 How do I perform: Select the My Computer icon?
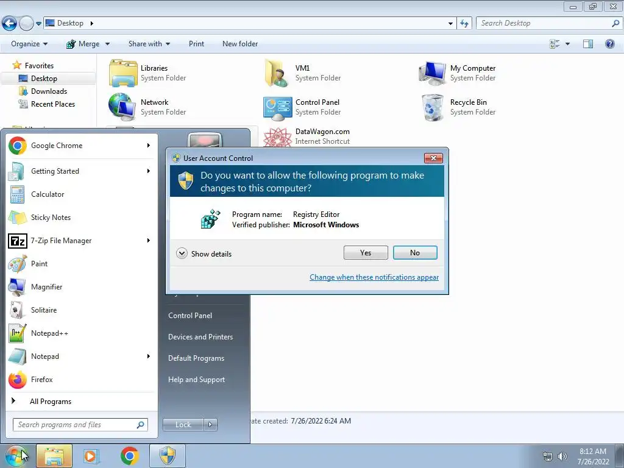(x=432, y=73)
